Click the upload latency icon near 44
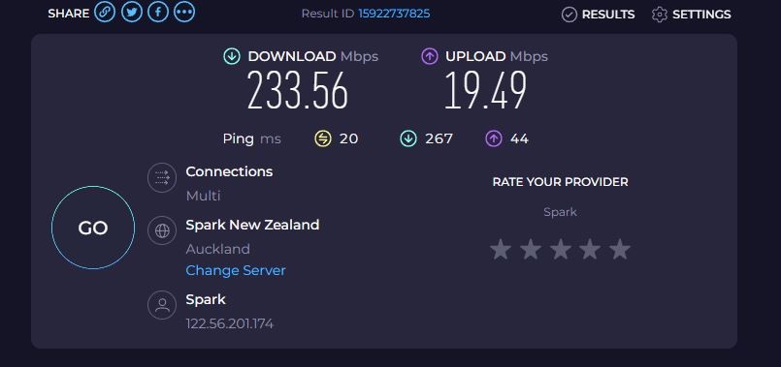Screen dimensions: 781x367 point(494,138)
